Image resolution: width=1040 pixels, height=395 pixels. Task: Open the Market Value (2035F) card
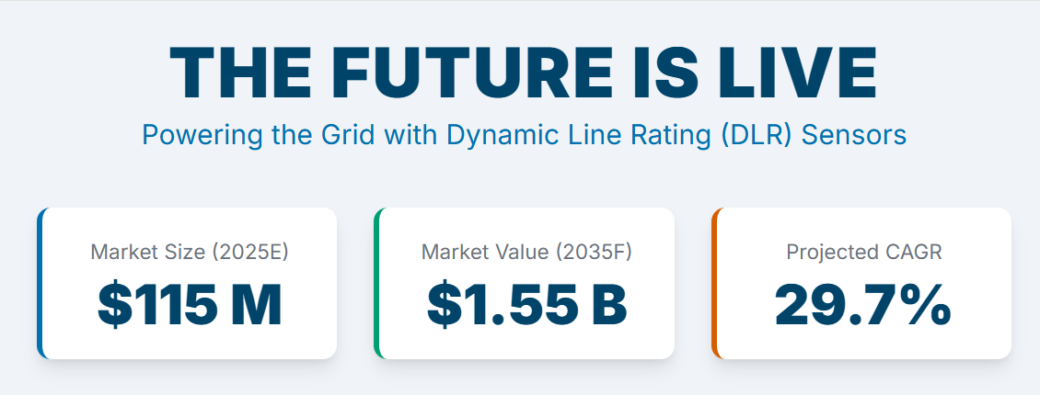(524, 283)
